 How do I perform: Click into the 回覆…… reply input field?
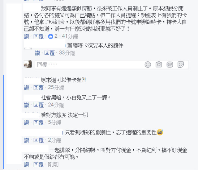coord(89,64)
